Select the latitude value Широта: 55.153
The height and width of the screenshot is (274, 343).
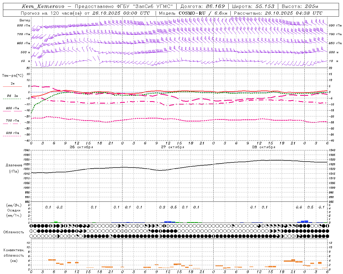(253, 6)
